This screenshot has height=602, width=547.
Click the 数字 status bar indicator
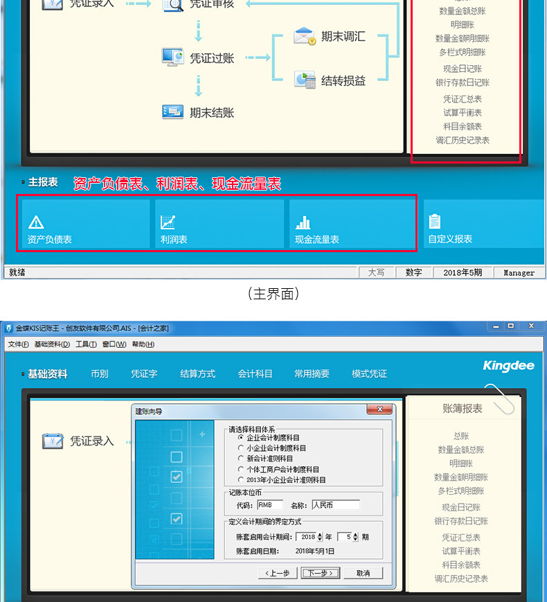pos(413,272)
